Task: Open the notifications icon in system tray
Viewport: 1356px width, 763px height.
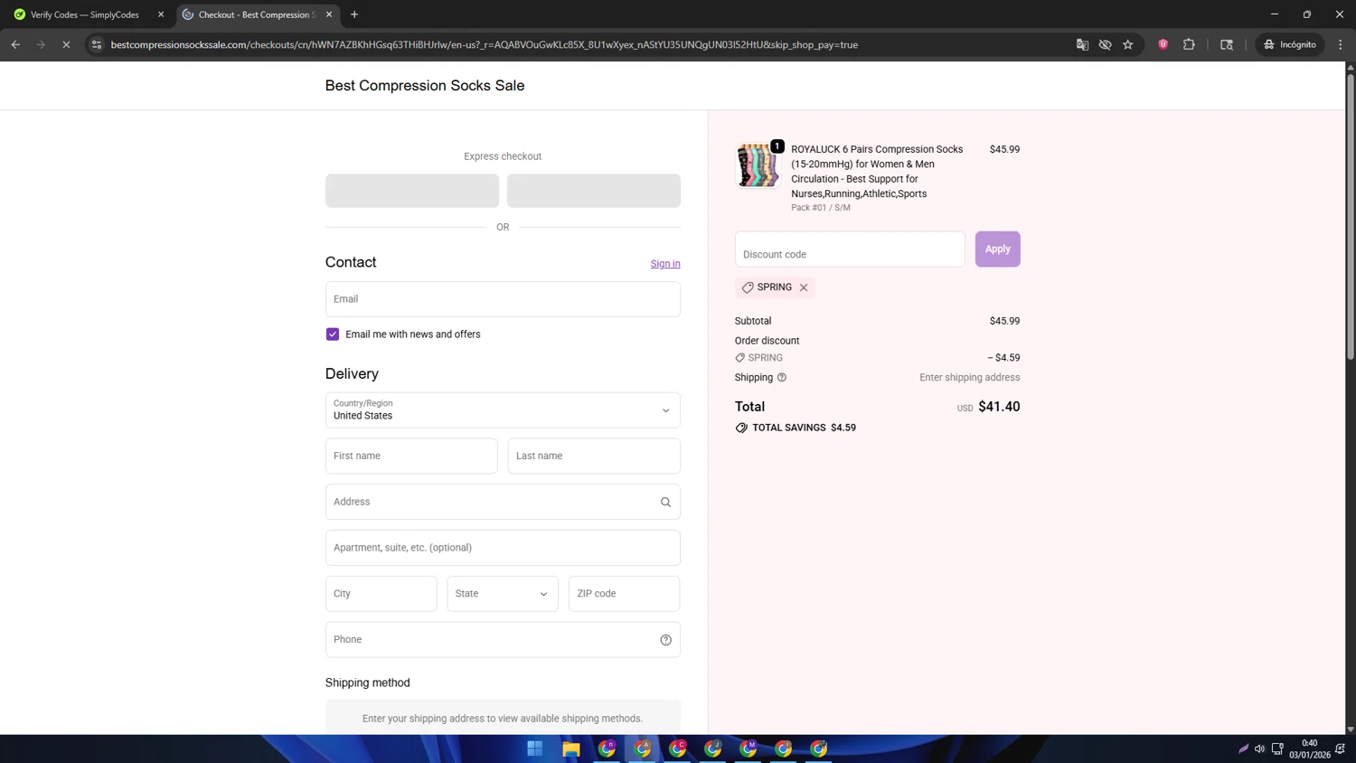Action: 1340,749
